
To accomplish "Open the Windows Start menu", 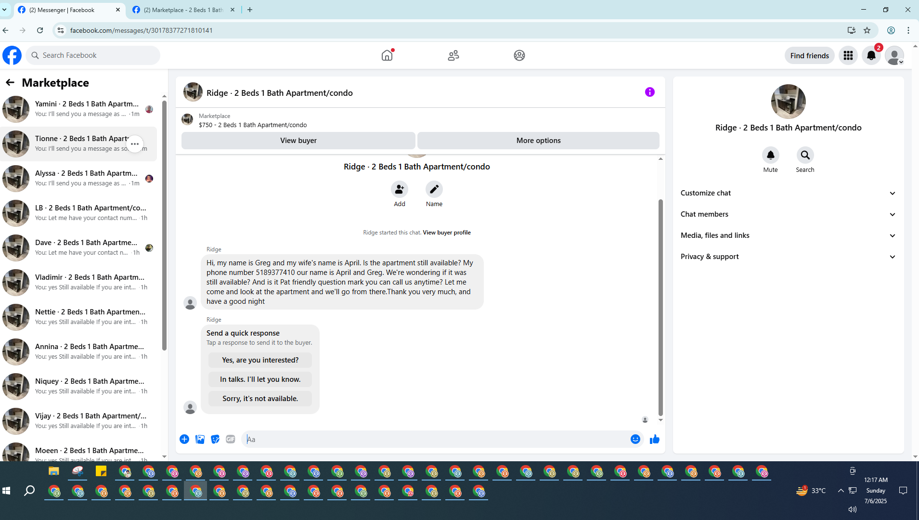I will (6, 491).
